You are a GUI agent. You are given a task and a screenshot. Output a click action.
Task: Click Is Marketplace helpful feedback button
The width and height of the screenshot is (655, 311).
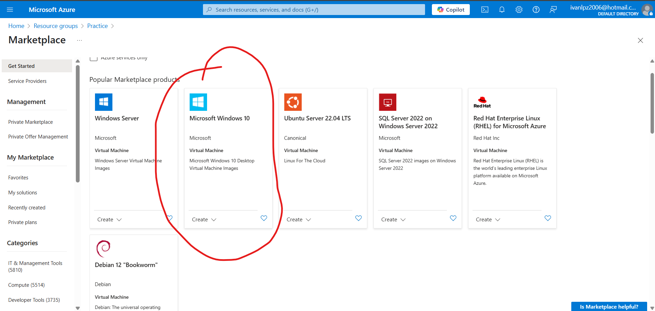609,307
